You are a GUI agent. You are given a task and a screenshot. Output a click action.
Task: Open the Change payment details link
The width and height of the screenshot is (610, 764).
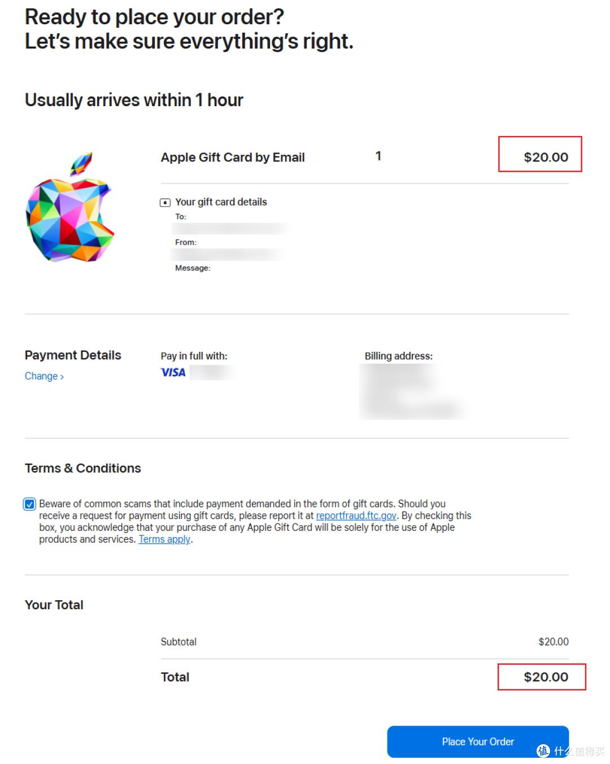pyautogui.click(x=41, y=376)
